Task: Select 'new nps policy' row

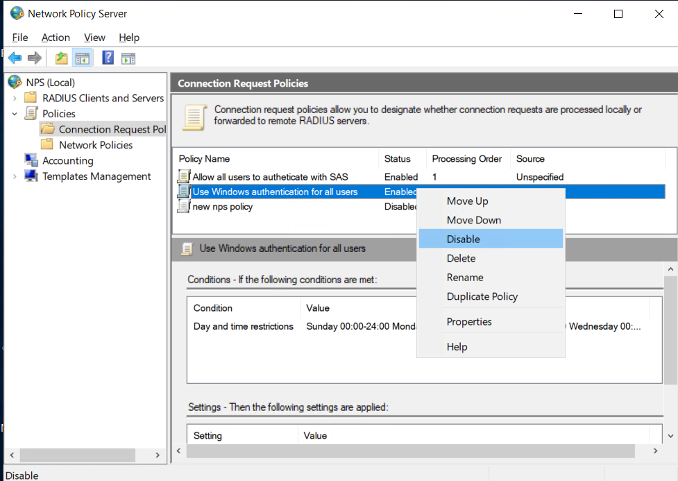Action: 296,206
